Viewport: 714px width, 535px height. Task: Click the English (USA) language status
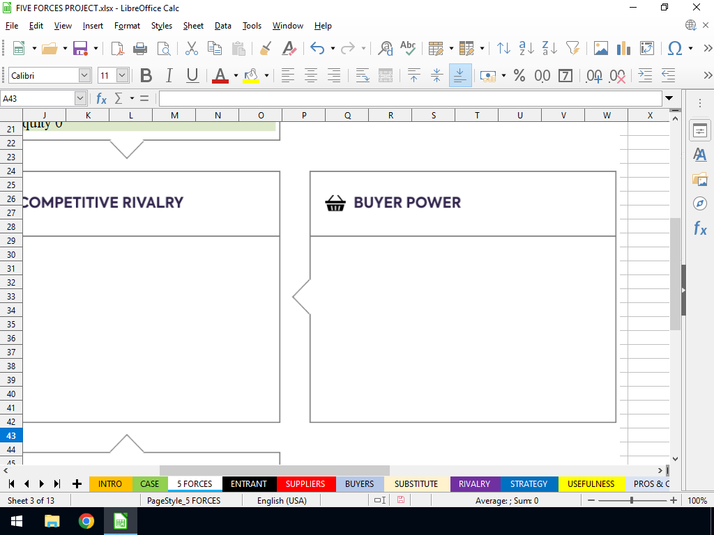point(282,500)
